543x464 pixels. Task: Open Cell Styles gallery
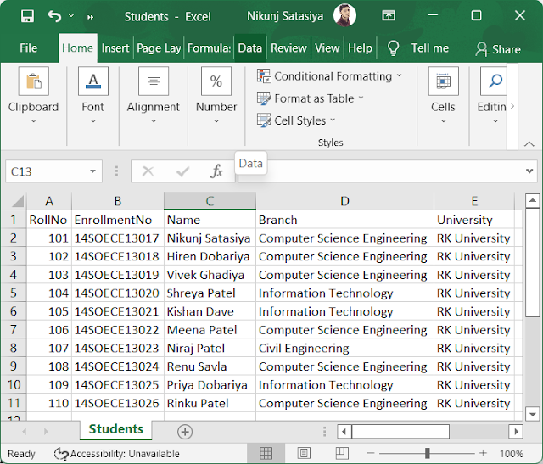click(x=296, y=120)
